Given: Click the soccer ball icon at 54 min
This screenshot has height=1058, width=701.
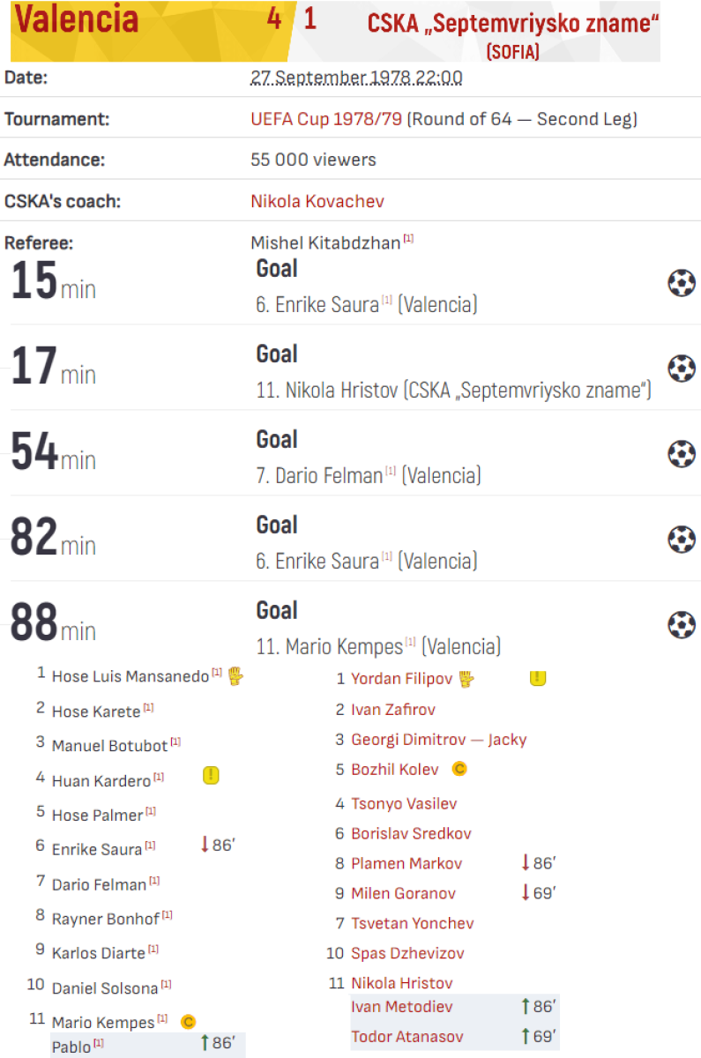Looking at the screenshot, I should 681,454.
